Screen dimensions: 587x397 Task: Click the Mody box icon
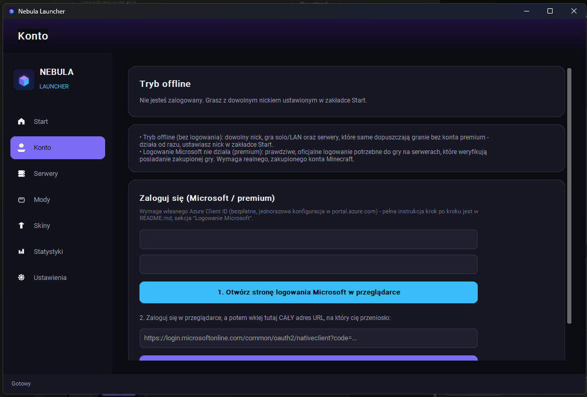[x=21, y=200]
